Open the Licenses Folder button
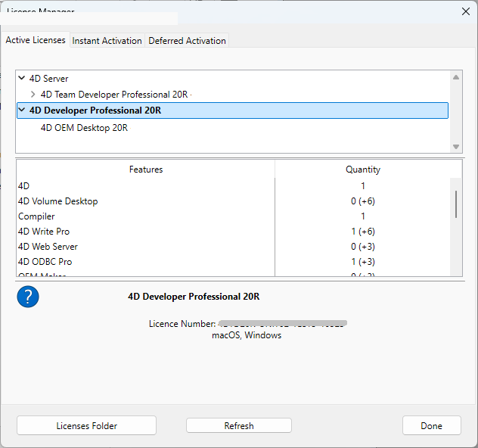Image resolution: width=478 pixels, height=448 pixels. (86, 425)
